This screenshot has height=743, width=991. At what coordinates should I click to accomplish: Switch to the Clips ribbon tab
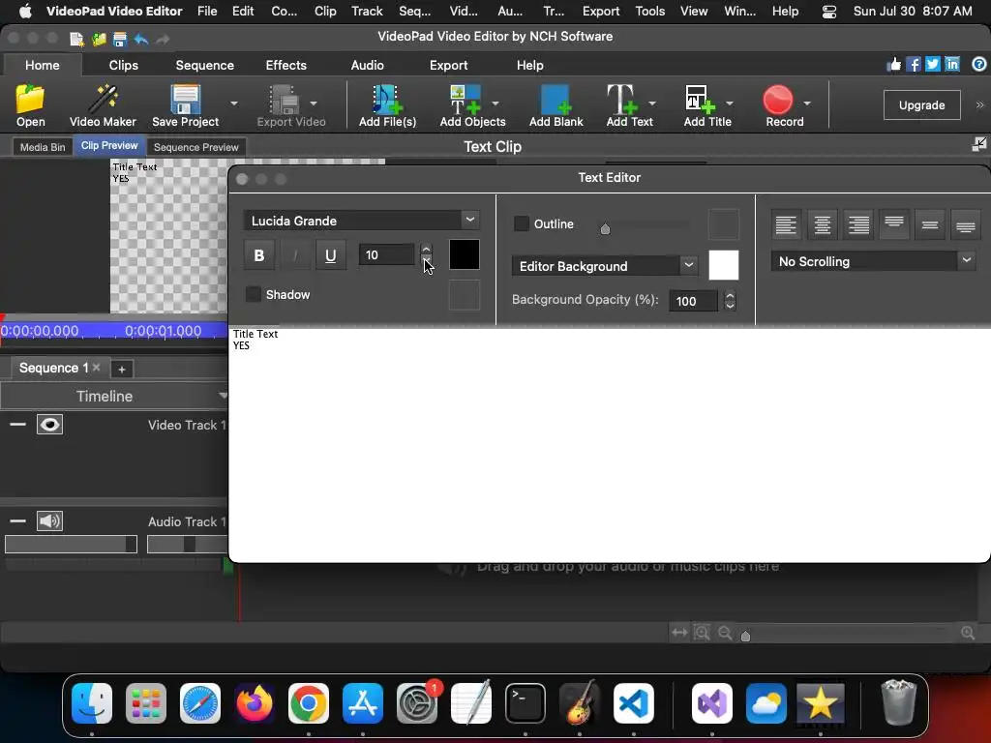pos(123,65)
